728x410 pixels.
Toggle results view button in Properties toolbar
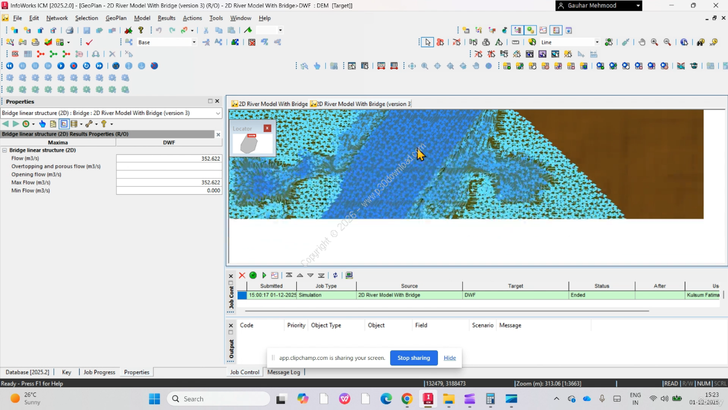pos(64,124)
